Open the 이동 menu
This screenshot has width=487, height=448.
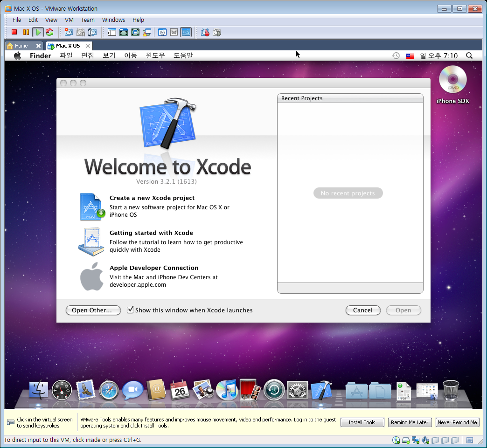[x=131, y=55]
